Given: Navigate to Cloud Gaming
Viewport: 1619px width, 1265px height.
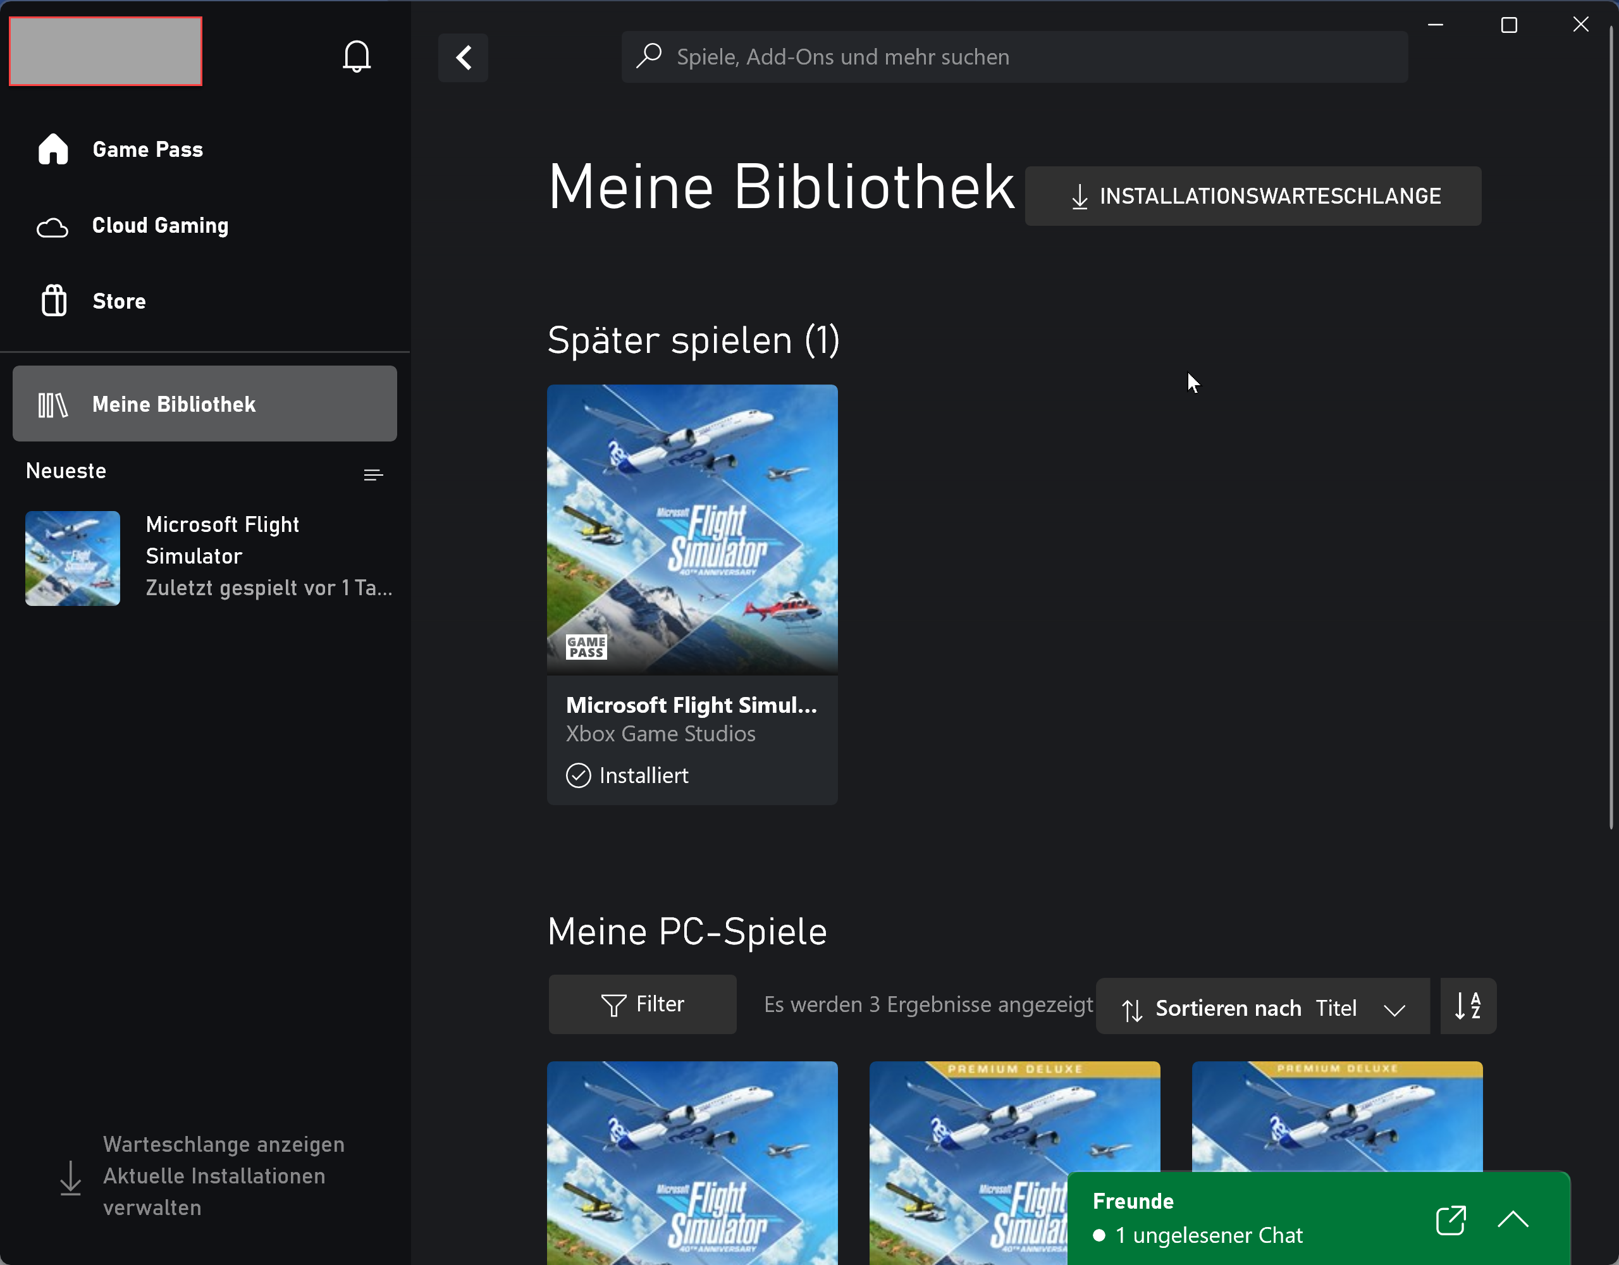Looking at the screenshot, I should [159, 225].
